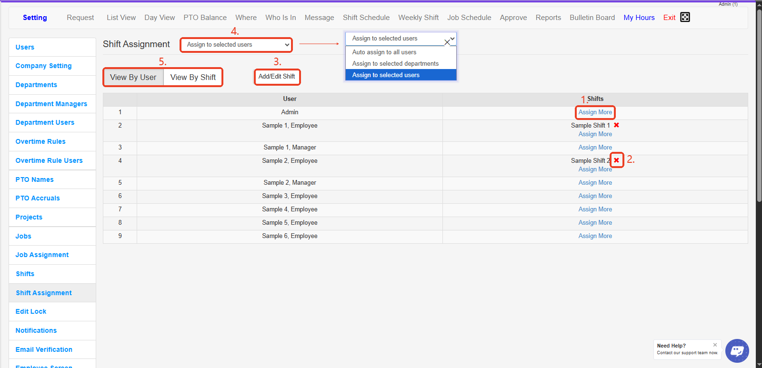Click the Exit link
762x368 pixels.
pos(669,18)
